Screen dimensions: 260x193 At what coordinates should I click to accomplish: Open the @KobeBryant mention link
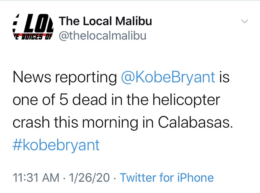[x=168, y=77]
